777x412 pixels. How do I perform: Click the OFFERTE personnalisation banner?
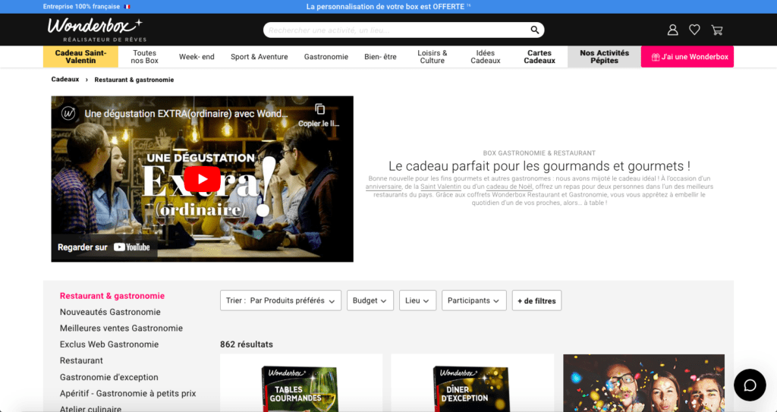[388, 6]
